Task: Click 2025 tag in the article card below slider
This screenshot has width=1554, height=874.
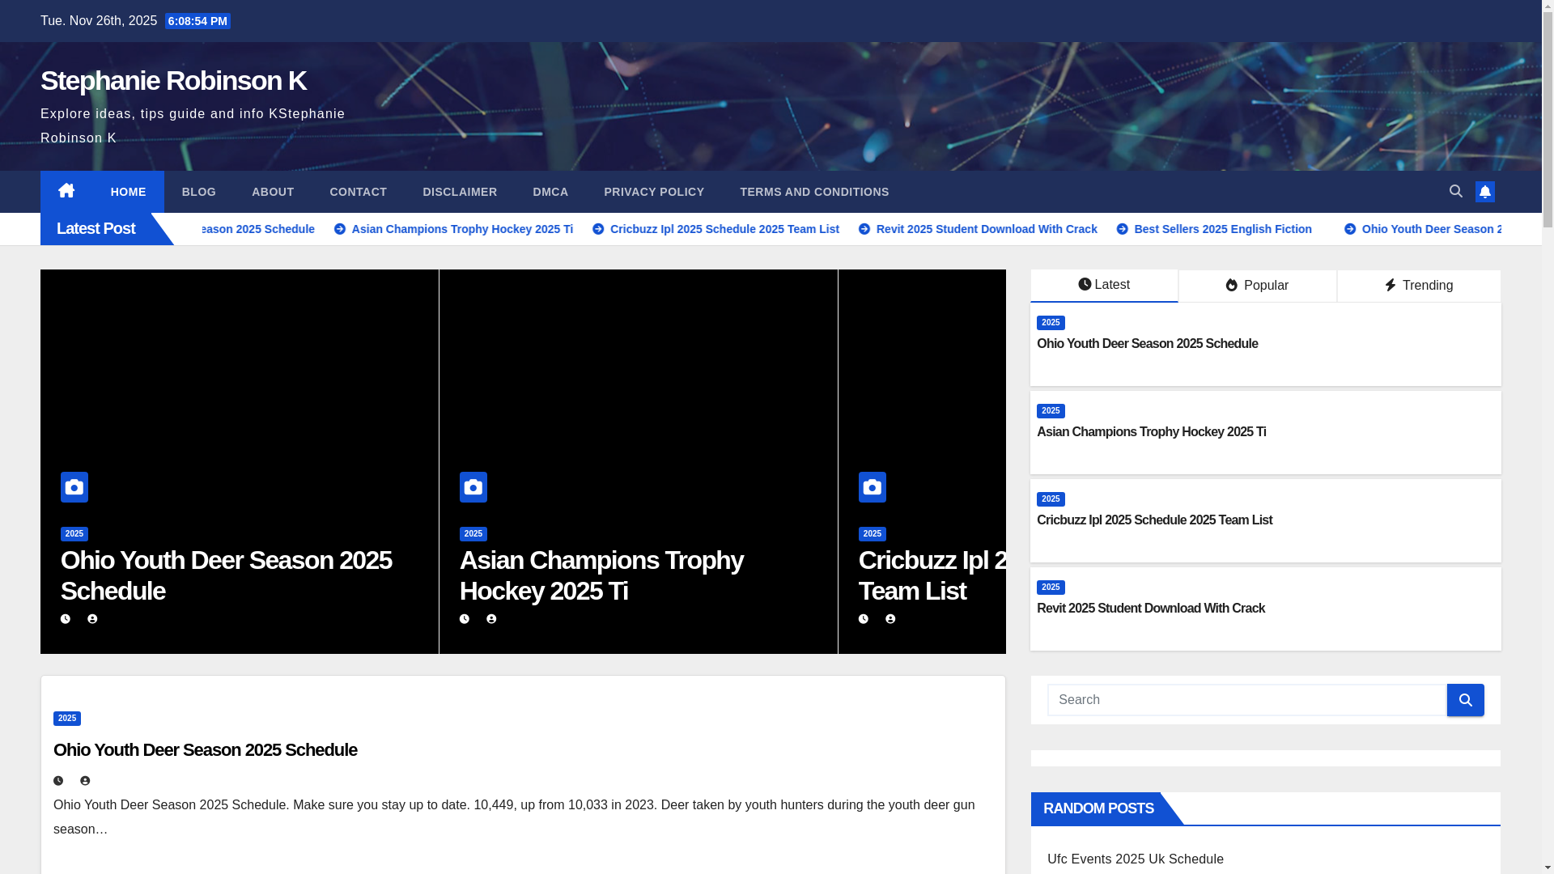Action: click(67, 719)
